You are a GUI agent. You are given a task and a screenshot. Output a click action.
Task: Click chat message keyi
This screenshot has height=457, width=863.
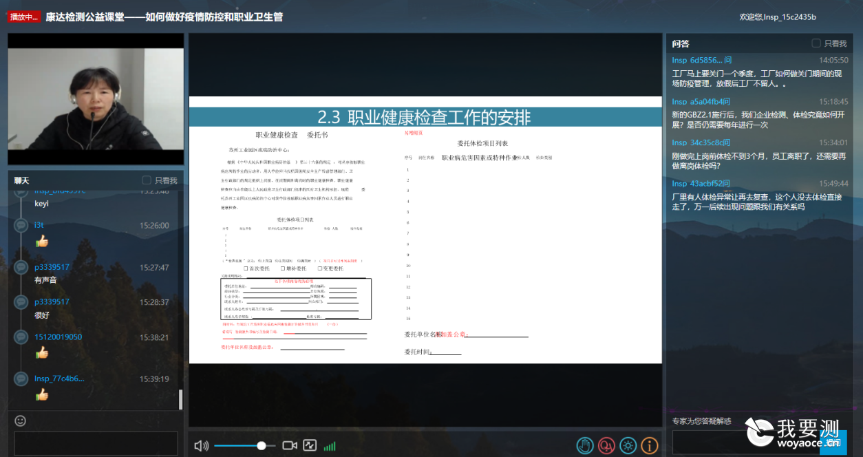(x=42, y=204)
